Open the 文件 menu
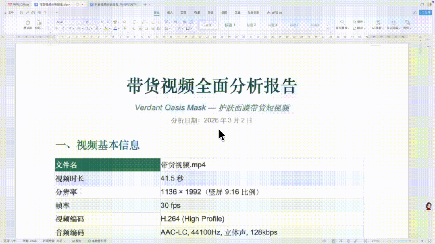The image size is (435, 244). [x=8, y=12]
